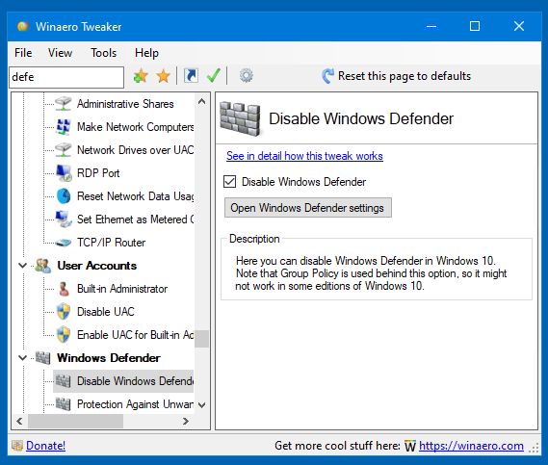Click the tree scroll left arrow
The height and width of the screenshot is (465, 548).
coord(19,421)
